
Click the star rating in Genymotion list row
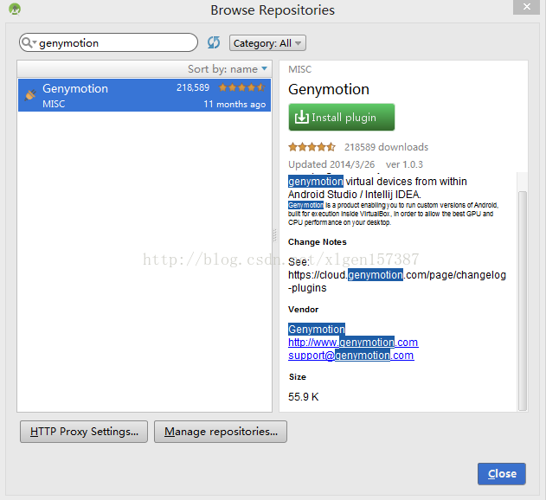242,87
